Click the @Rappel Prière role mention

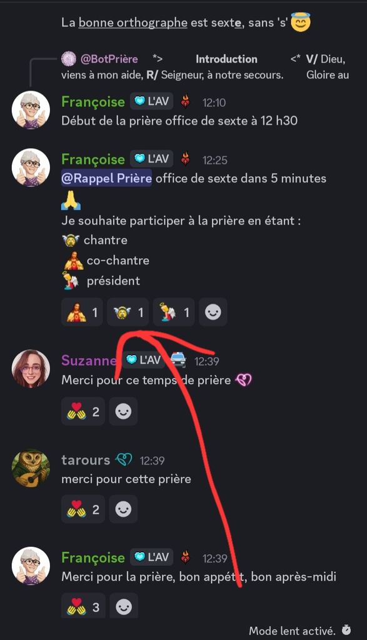[106, 178]
